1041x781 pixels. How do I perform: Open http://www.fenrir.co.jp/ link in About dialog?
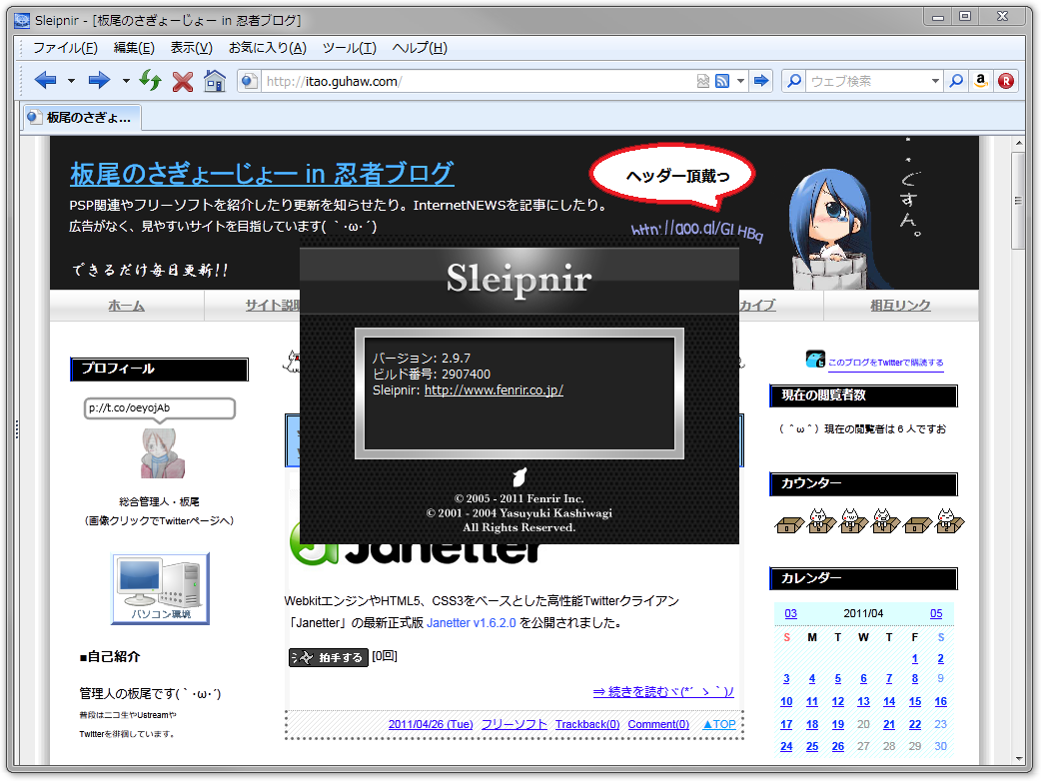pyautogui.click(x=494, y=390)
